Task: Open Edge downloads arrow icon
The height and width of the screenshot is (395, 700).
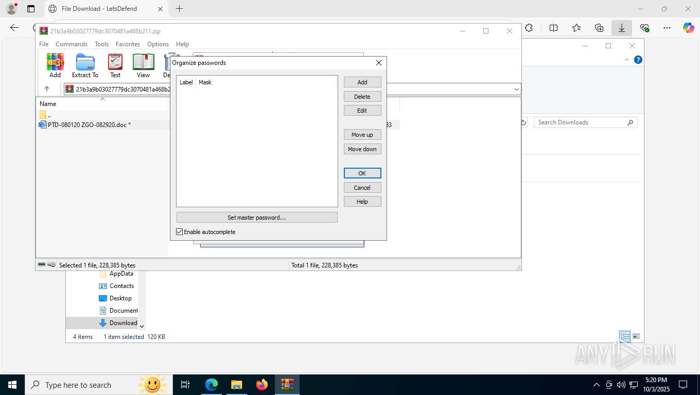Action: tap(621, 28)
